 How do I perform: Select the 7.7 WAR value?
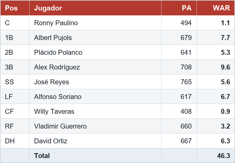tap(225, 38)
